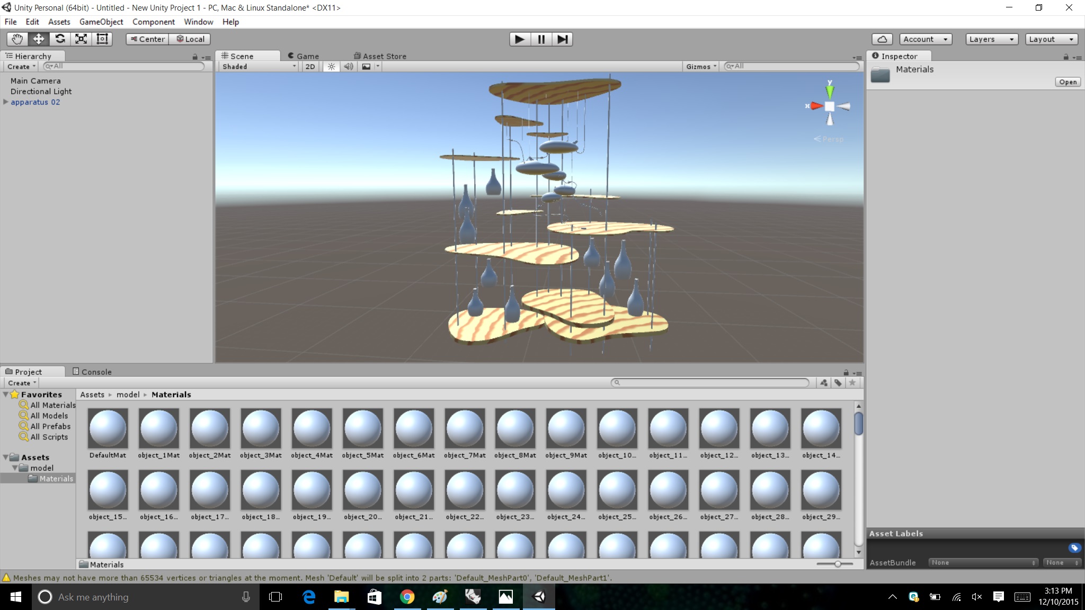Open the Gizmos dropdown
The width and height of the screenshot is (1085, 610).
(x=700, y=66)
